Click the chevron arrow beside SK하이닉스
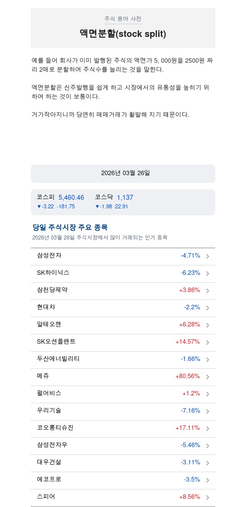 tap(207, 274)
